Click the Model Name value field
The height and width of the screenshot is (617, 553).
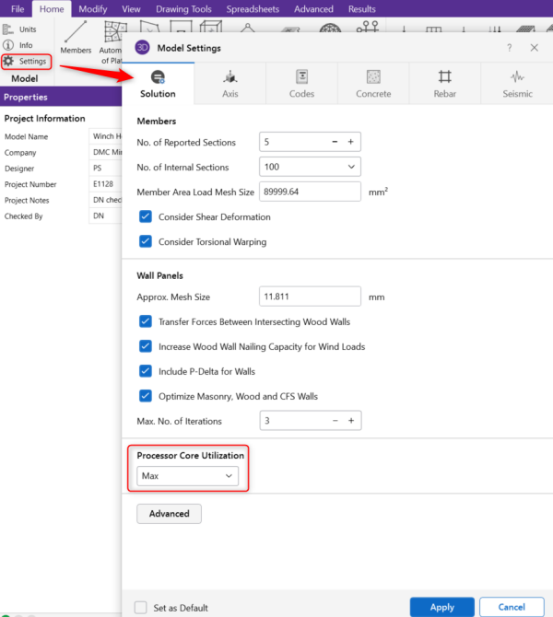click(106, 136)
